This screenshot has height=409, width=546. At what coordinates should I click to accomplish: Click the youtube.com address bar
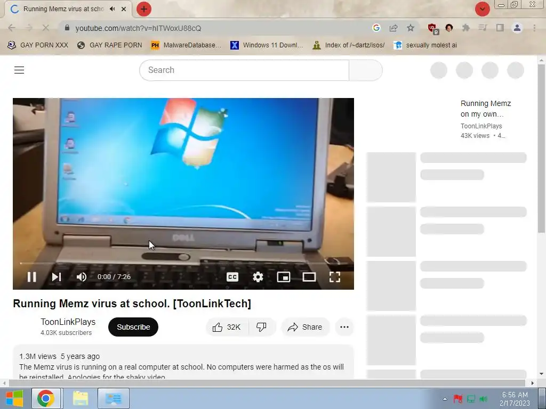216,28
